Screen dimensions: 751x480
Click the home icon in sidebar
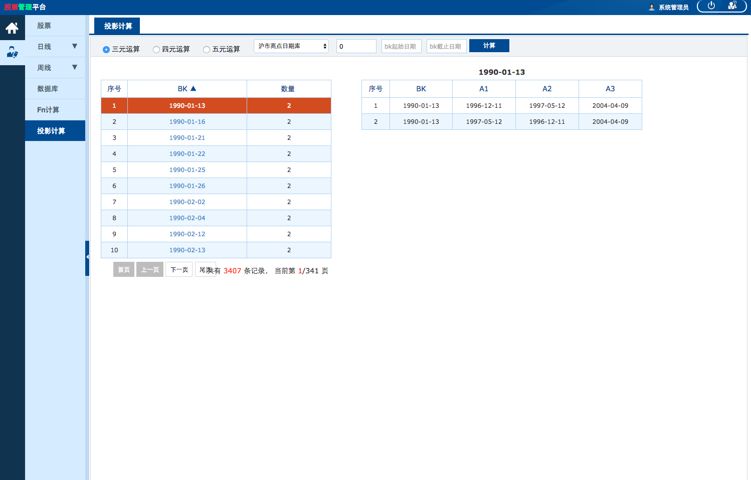(12, 28)
